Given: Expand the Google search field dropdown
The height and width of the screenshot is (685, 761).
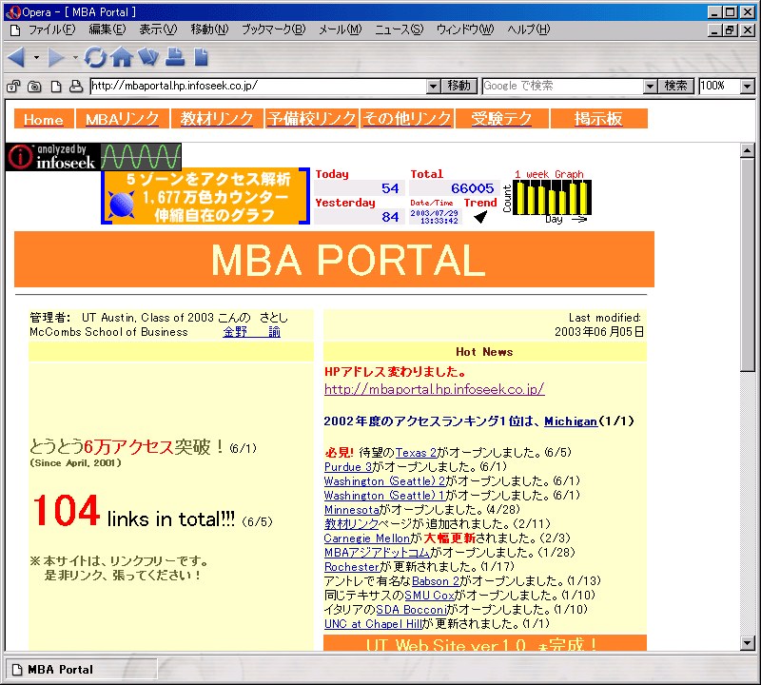Looking at the screenshot, I should tap(650, 87).
